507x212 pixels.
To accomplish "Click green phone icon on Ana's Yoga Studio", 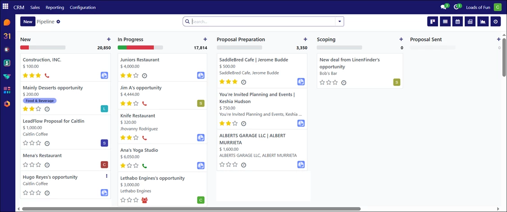I will pos(145,166).
